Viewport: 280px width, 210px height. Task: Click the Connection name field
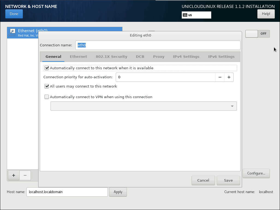tap(158, 45)
